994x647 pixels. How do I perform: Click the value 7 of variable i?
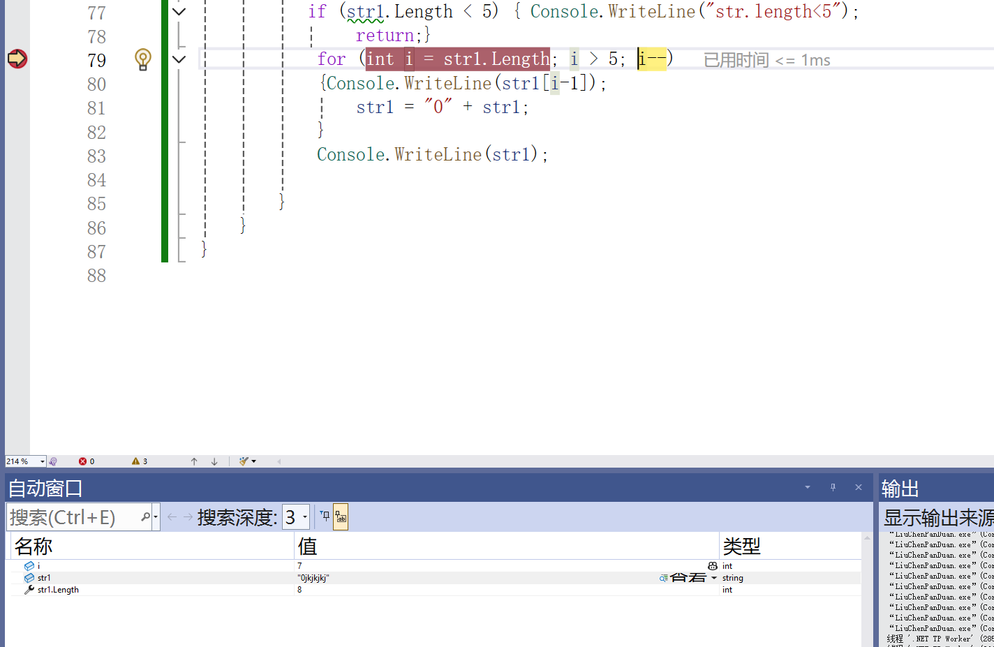click(x=299, y=566)
